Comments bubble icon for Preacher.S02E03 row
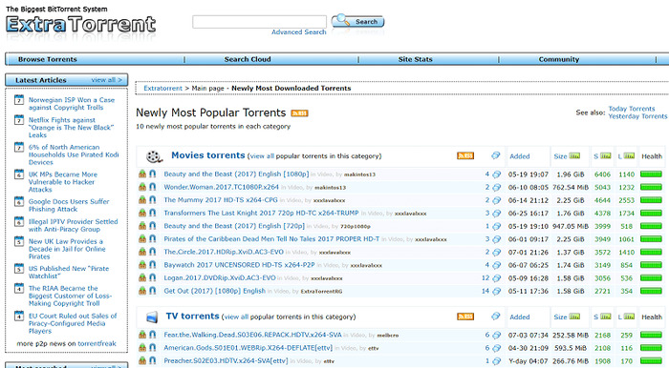 (x=497, y=361)
